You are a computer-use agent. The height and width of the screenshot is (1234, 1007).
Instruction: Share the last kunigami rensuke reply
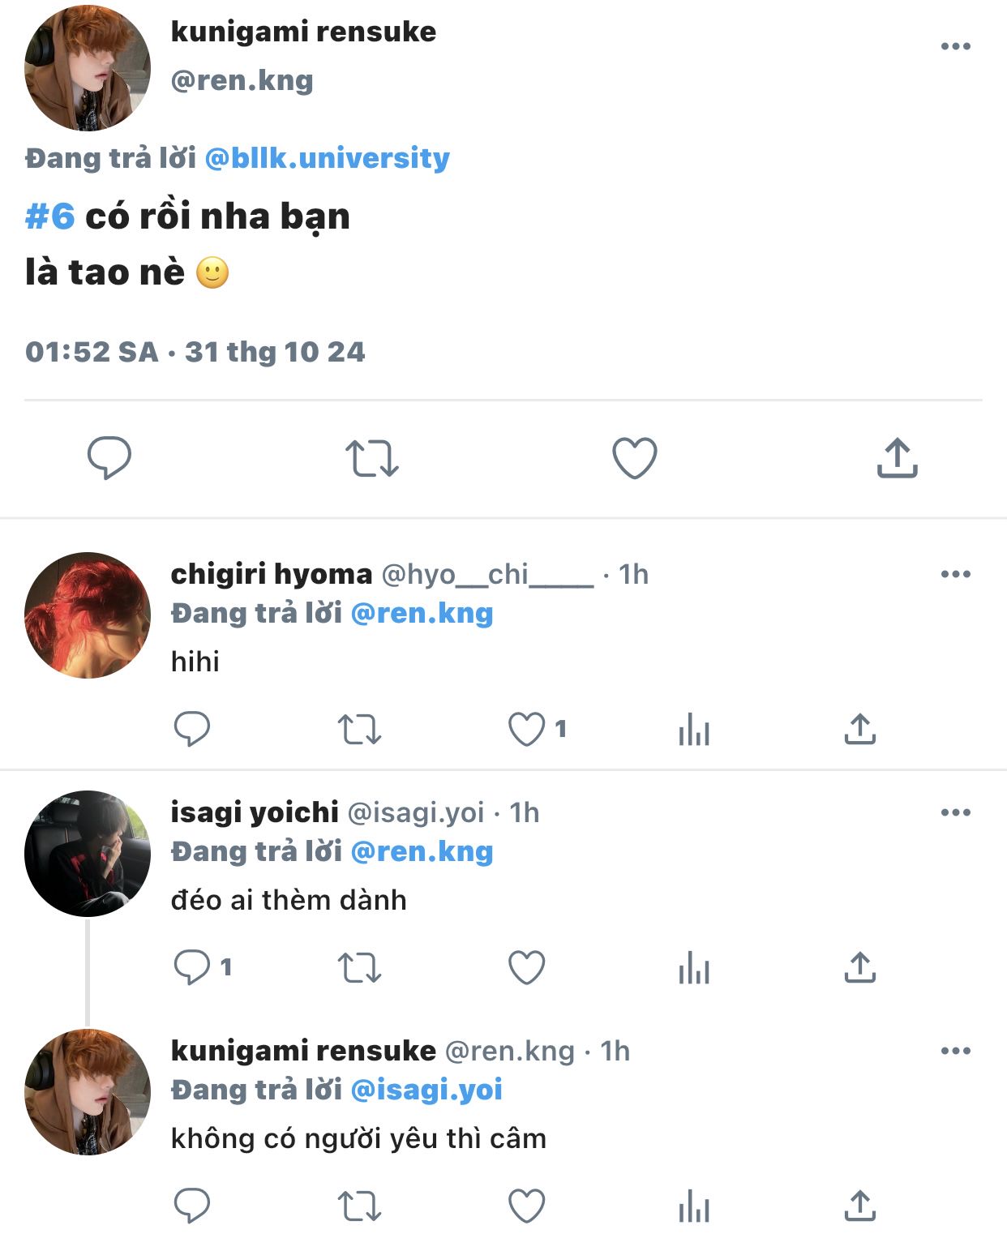(860, 1206)
